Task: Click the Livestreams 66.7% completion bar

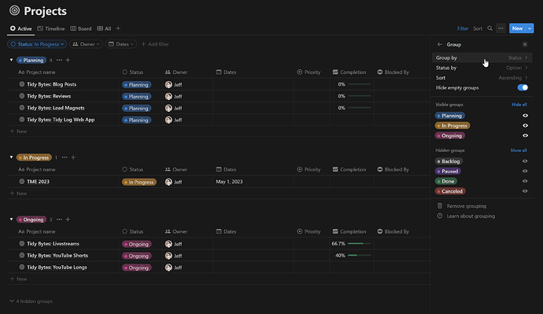Action: [x=359, y=244]
